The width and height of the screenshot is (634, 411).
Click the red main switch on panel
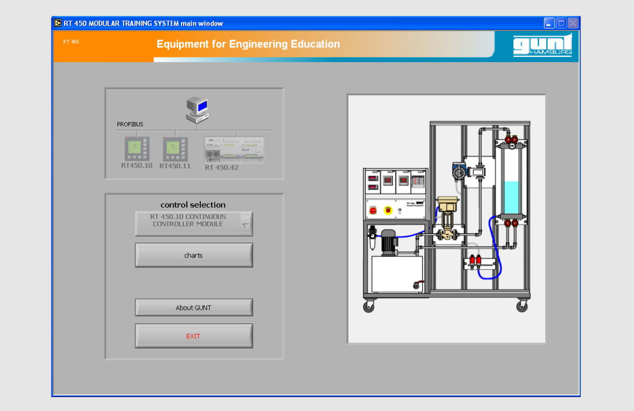click(373, 209)
